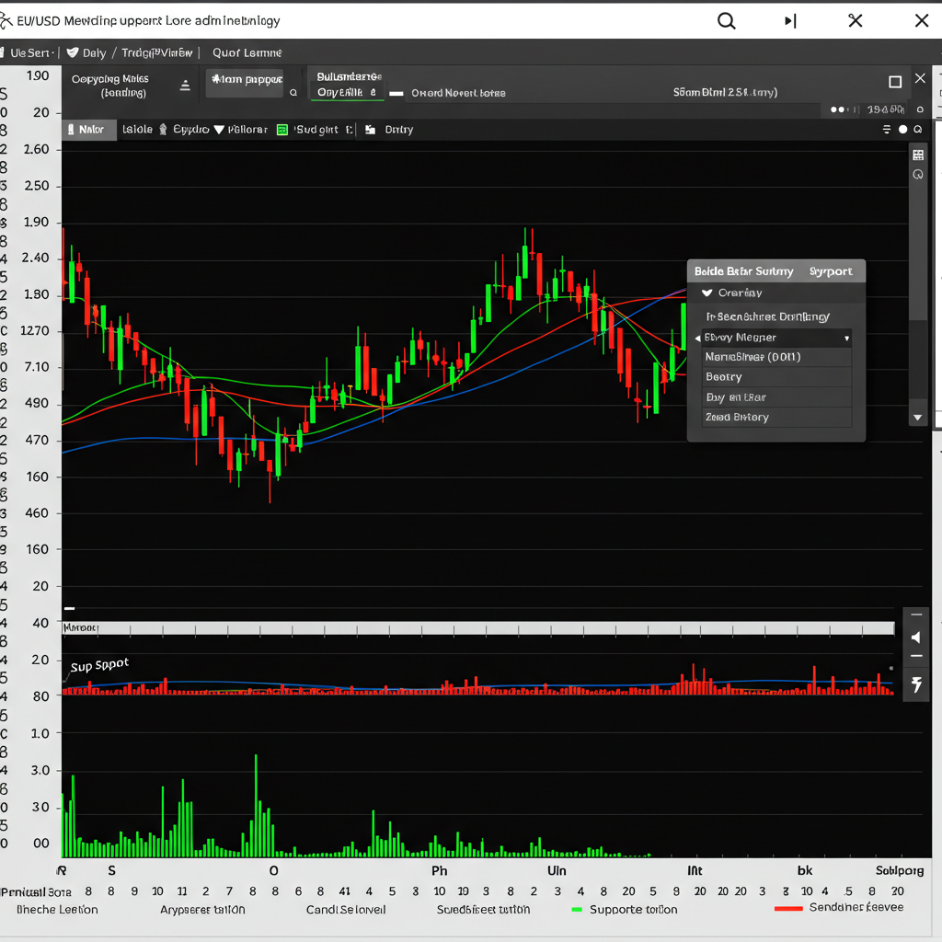Click the Arypseret tatl0n legend label
The image size is (942, 942).
pos(202,910)
